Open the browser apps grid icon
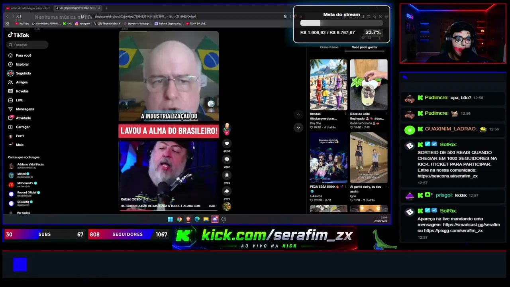Screen dimensions: 510x287 [7, 24]
